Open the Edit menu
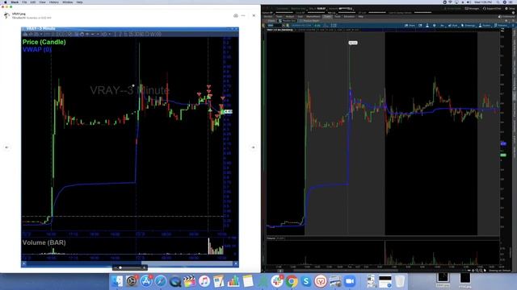This screenshot has width=517, height=290. coord(33,2)
